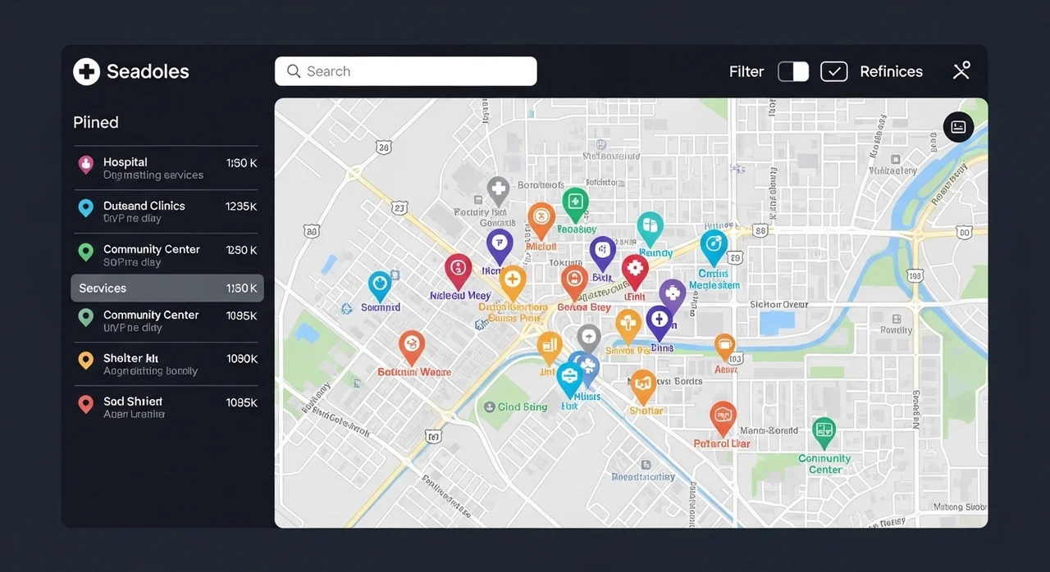Click the cyan Cmtins Meglesitem map pin
This screenshot has width=1050, height=572.
coord(714,247)
